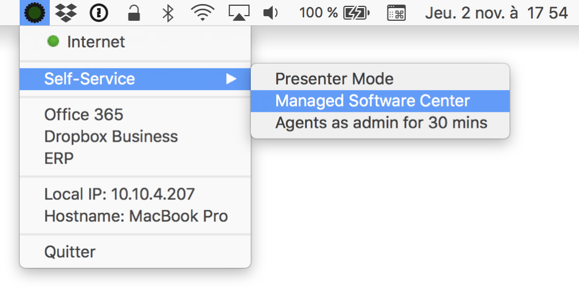Open Managed Software Center
Screen dimensions: 579x291
tap(372, 101)
